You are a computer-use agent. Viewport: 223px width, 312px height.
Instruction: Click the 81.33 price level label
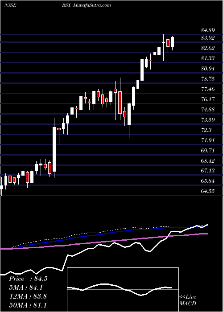[x=208, y=58]
